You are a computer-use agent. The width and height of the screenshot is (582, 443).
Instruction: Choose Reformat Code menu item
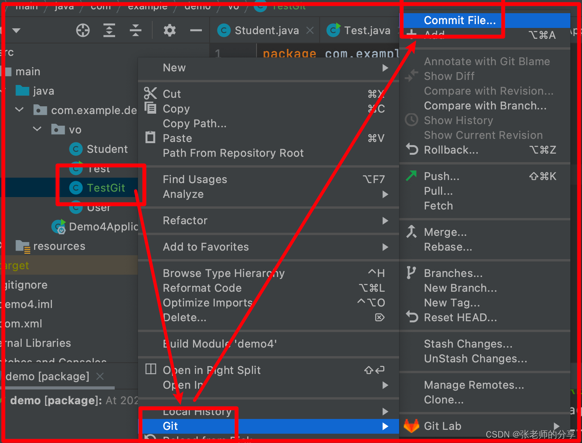[269, 288]
